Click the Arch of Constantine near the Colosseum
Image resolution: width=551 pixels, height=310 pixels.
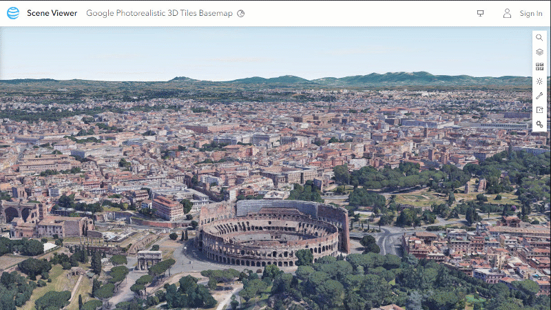(x=149, y=259)
